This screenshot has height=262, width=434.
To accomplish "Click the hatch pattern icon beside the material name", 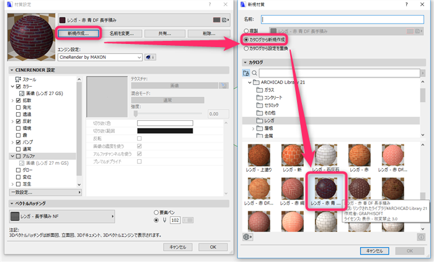I will 216,20.
